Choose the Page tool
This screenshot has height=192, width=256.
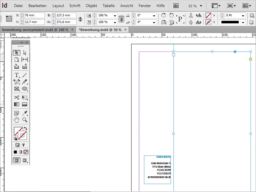(17, 60)
